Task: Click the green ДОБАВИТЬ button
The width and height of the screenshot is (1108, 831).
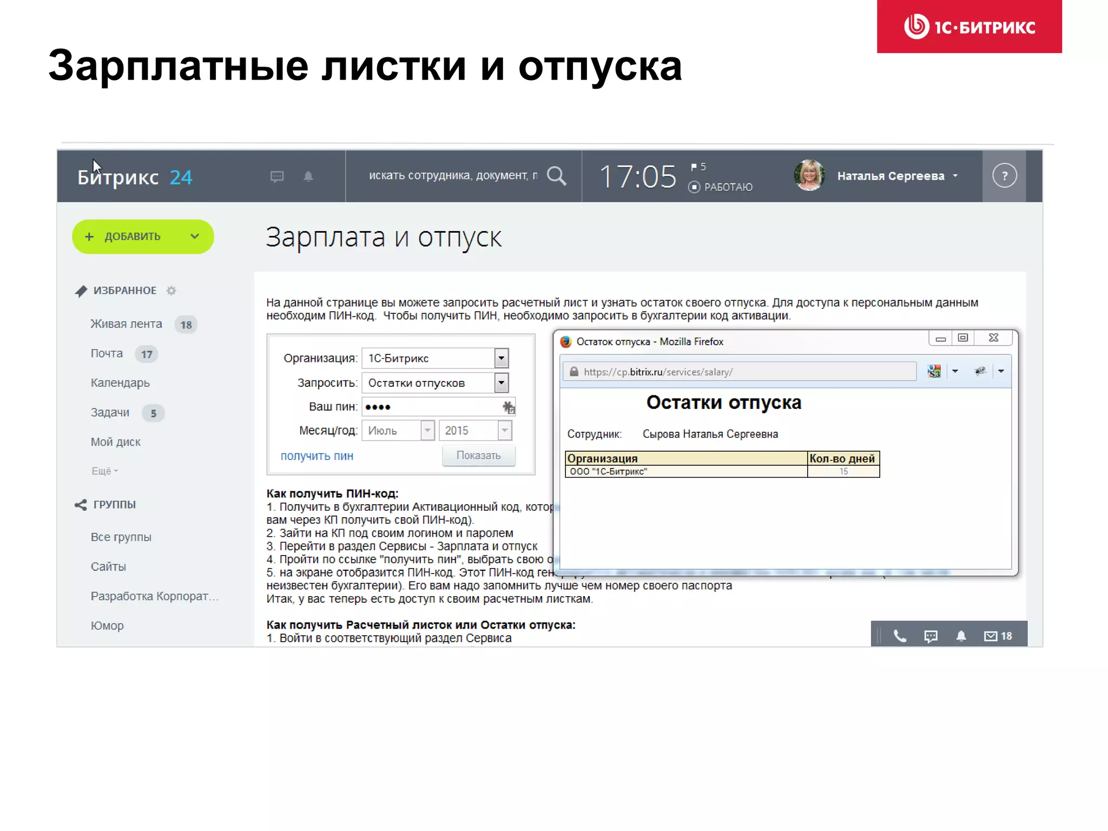Action: (143, 236)
